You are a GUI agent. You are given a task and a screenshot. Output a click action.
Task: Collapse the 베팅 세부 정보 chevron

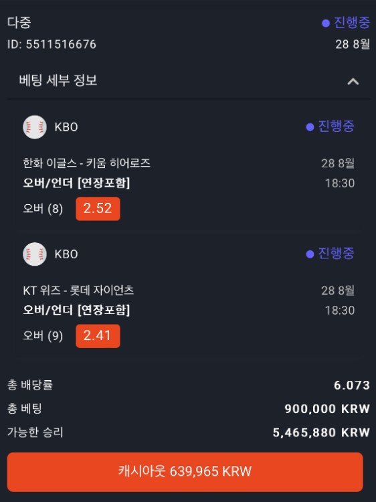click(x=353, y=82)
